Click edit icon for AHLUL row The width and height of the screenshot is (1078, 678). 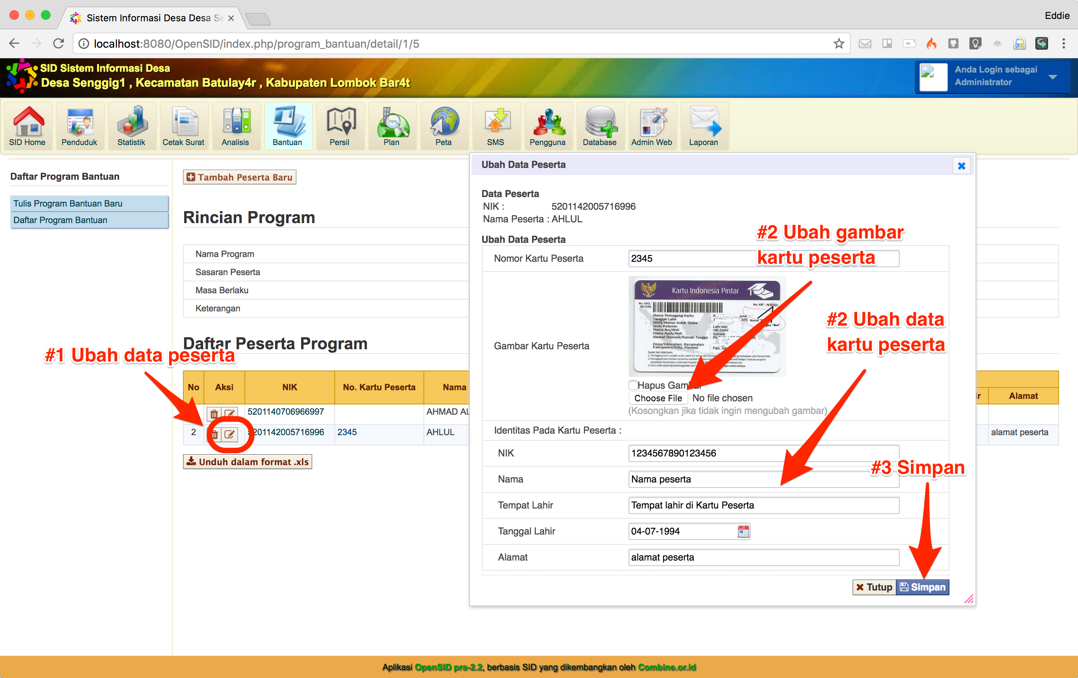click(x=229, y=434)
